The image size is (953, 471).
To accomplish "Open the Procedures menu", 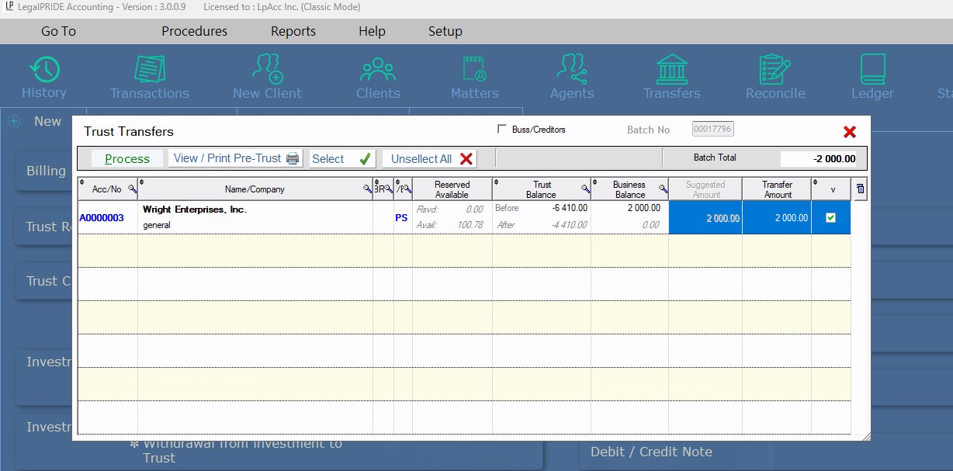I will click(x=194, y=32).
